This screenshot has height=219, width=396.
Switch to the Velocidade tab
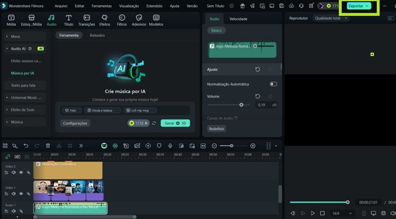pyautogui.click(x=238, y=19)
